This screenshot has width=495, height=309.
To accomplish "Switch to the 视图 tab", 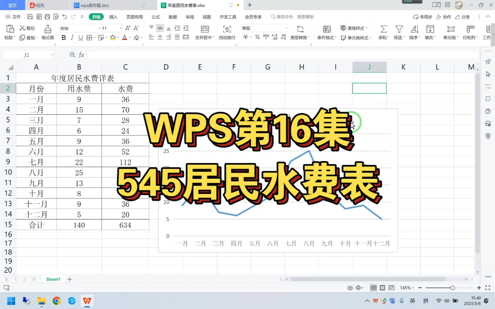I will click(x=207, y=17).
